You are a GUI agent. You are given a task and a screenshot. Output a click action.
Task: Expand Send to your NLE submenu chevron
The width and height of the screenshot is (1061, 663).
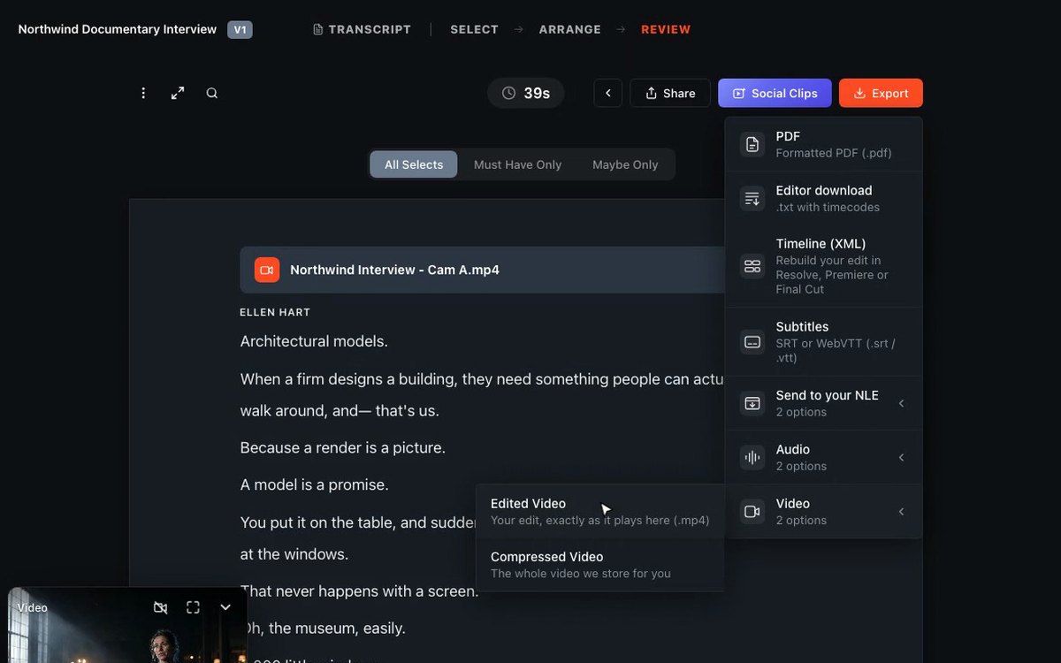901,403
